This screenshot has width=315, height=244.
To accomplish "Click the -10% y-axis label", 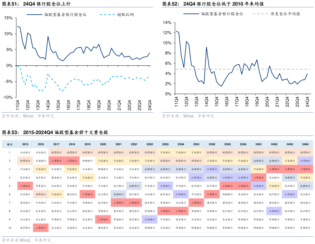I will 7,98.
